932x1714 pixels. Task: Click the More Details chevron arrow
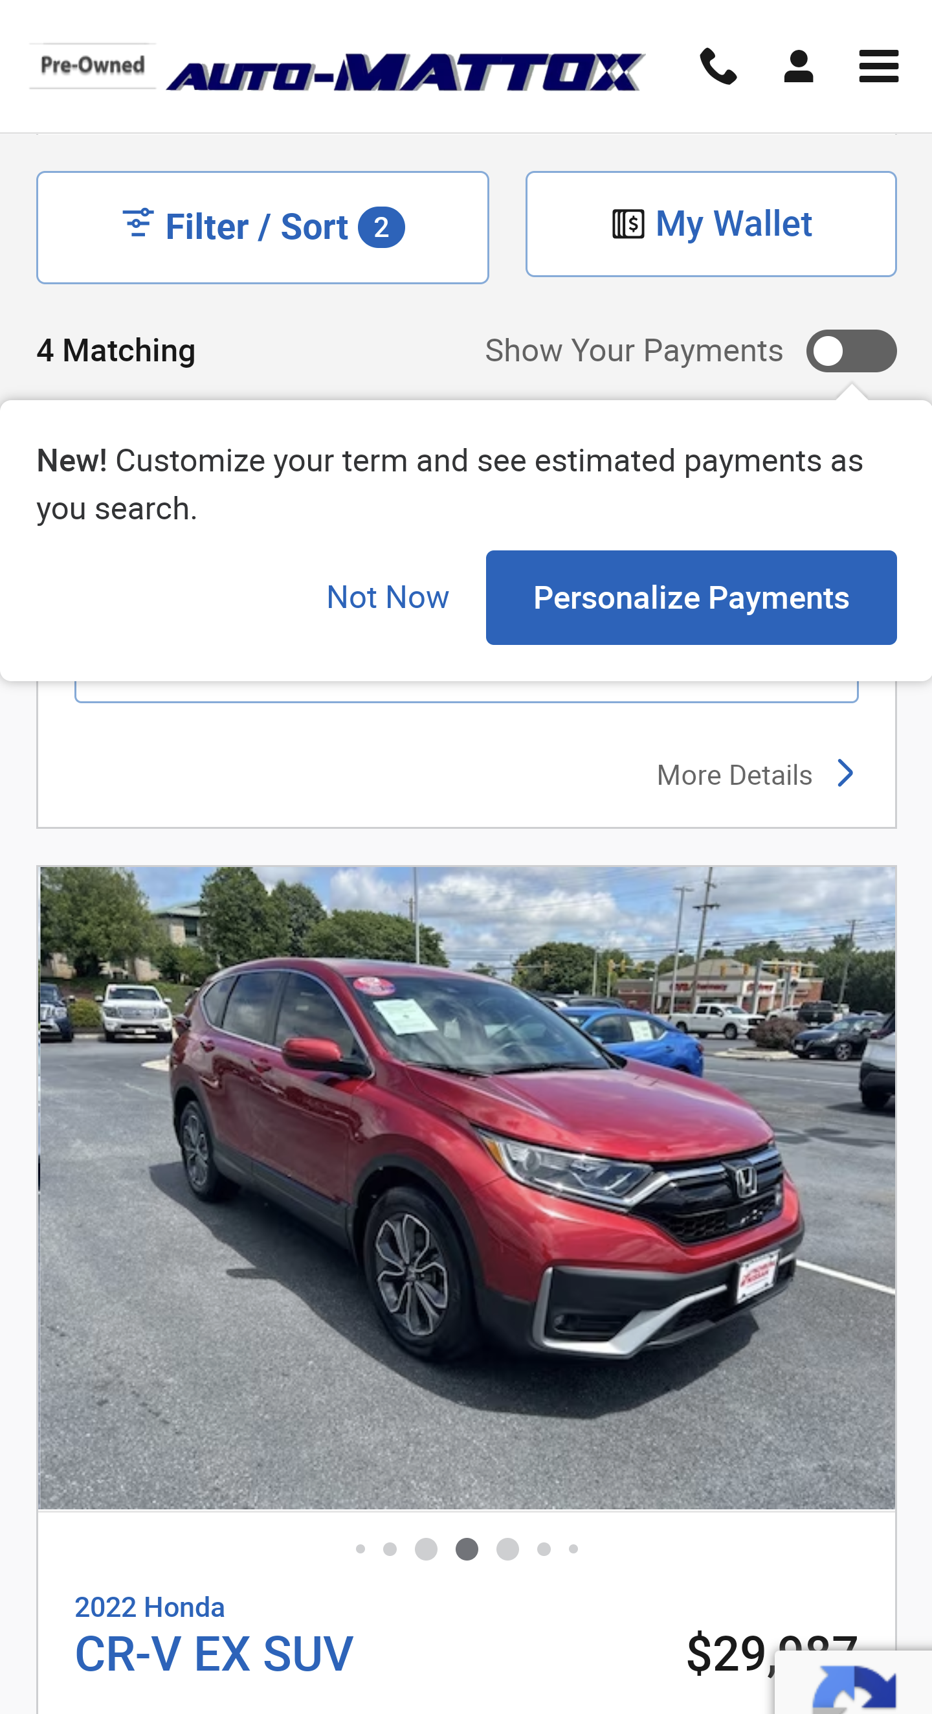tap(845, 774)
